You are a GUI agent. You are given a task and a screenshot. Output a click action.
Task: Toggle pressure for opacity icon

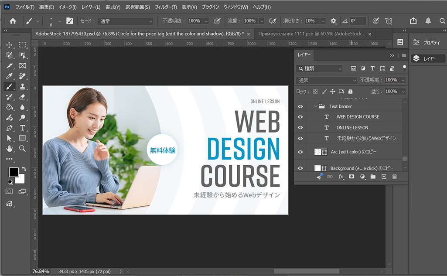(217, 21)
